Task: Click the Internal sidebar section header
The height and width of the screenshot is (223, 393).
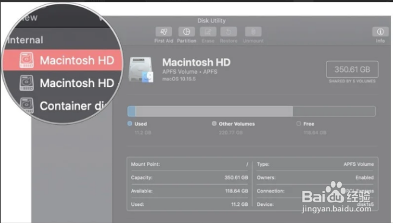Action: coord(25,40)
